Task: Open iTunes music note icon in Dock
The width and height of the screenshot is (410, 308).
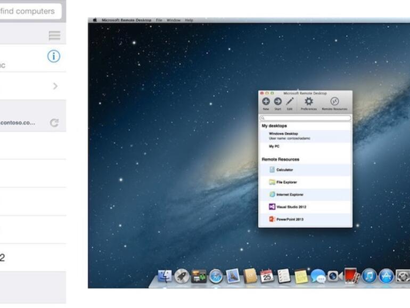Action: [x=369, y=277]
